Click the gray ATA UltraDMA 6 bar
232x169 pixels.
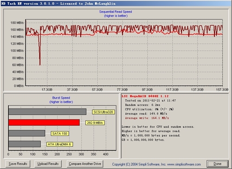coord(25,144)
